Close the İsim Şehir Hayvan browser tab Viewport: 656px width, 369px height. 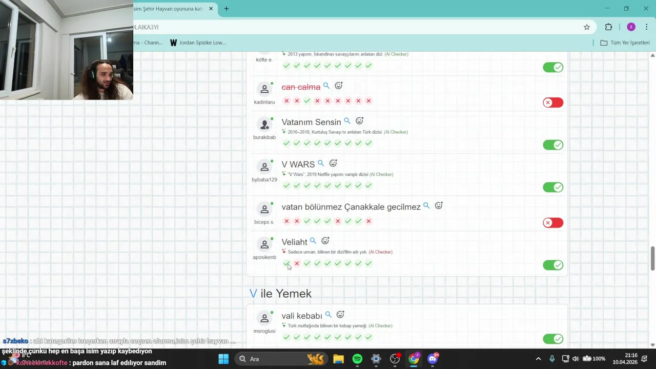pos(211,9)
